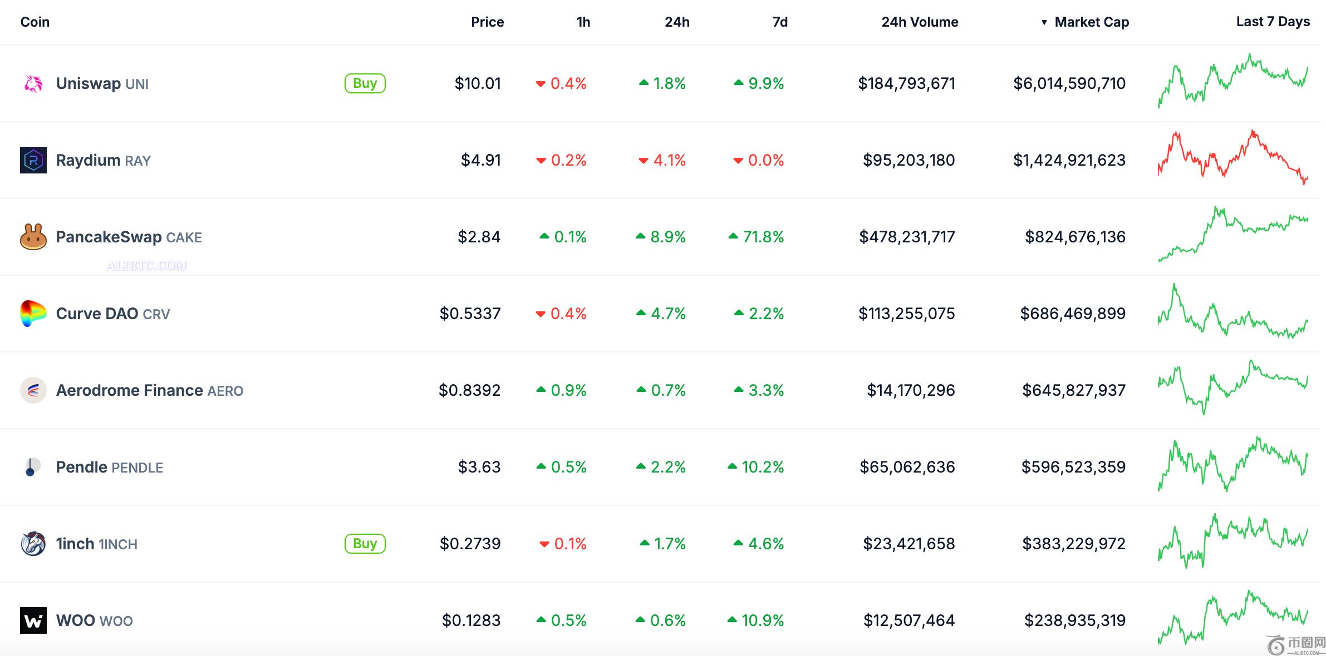
Task: Sort by the Coin column header
Action: point(35,22)
